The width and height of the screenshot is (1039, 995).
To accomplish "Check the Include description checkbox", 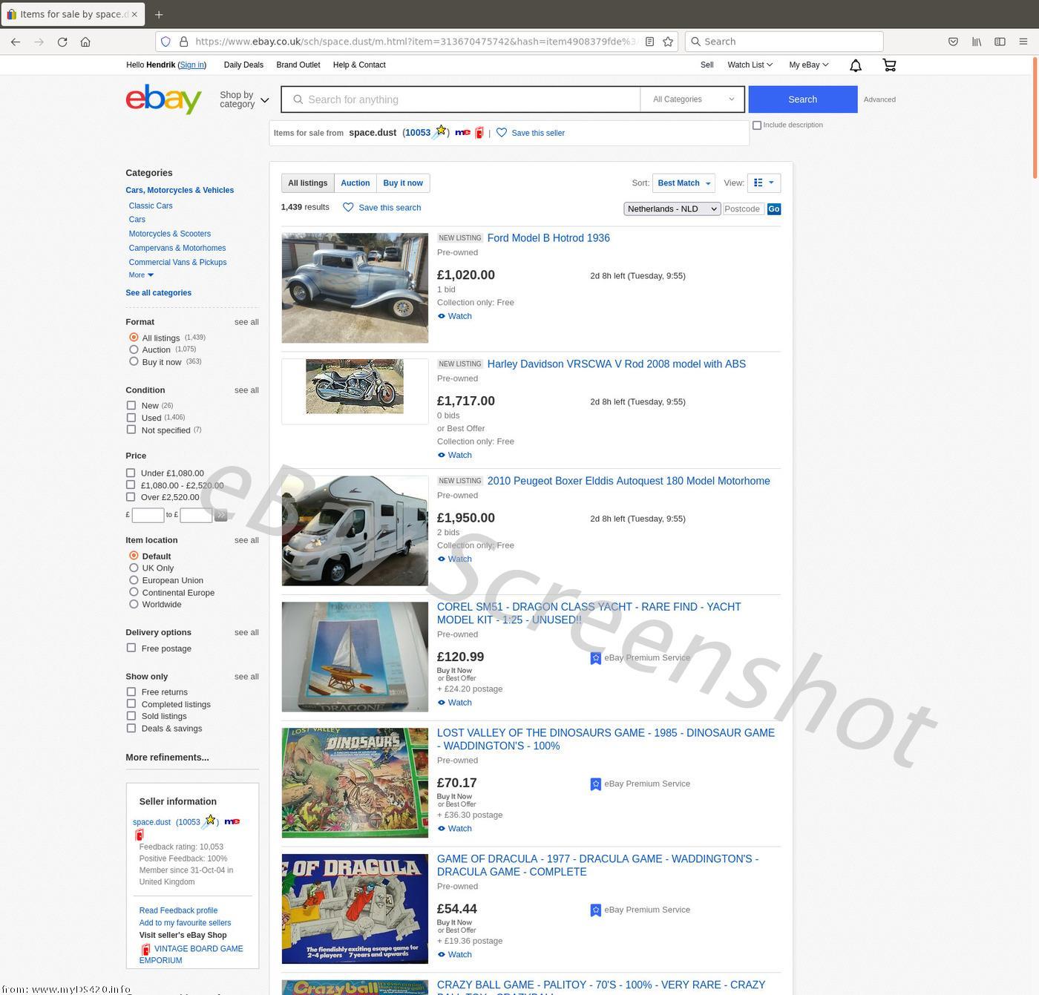I will coord(757,125).
